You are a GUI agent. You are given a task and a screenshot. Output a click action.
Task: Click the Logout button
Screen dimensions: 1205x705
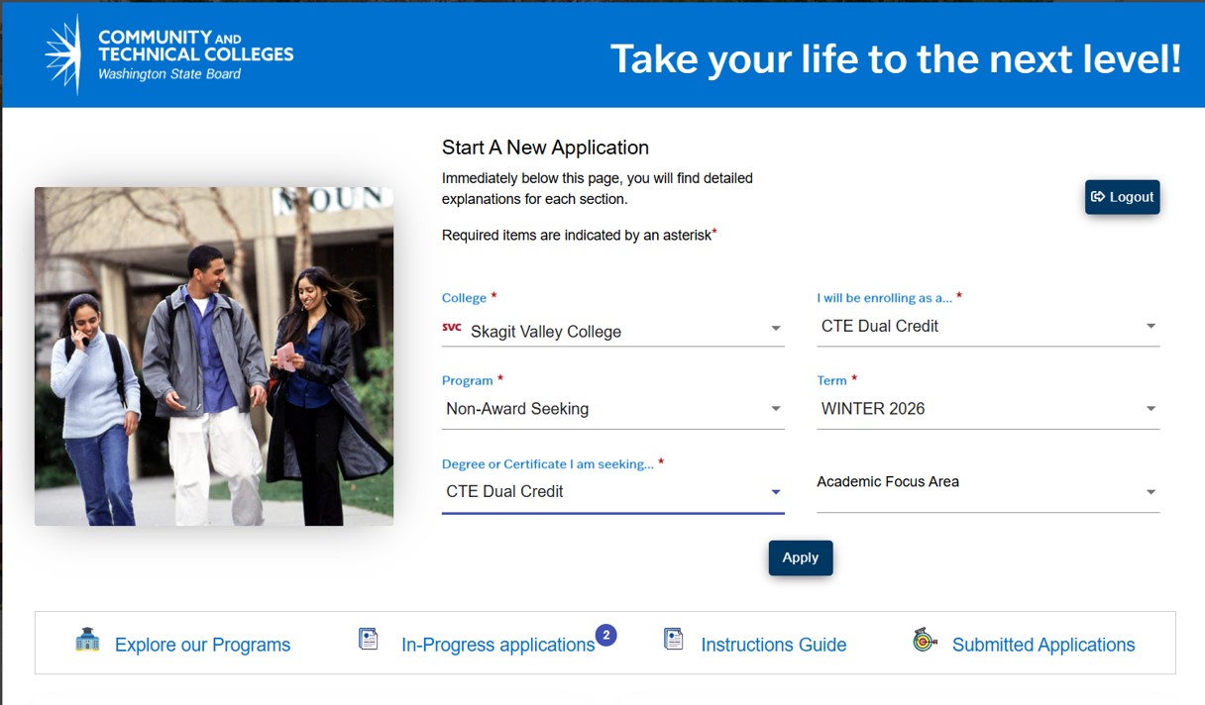click(1122, 197)
